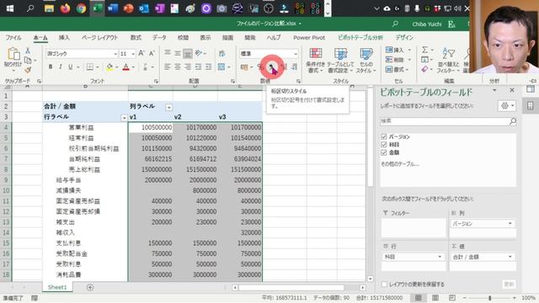
Task: Switch to the 挿入 ribbon tab
Action: (64, 37)
